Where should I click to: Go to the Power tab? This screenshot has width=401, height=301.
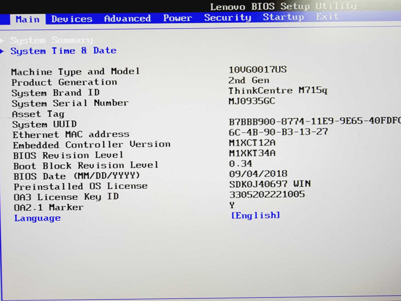[x=177, y=18]
